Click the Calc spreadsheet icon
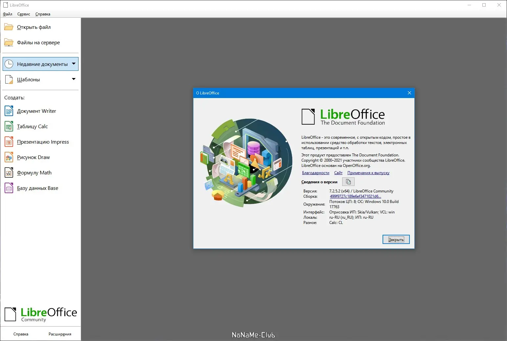The image size is (507, 341). click(9, 126)
